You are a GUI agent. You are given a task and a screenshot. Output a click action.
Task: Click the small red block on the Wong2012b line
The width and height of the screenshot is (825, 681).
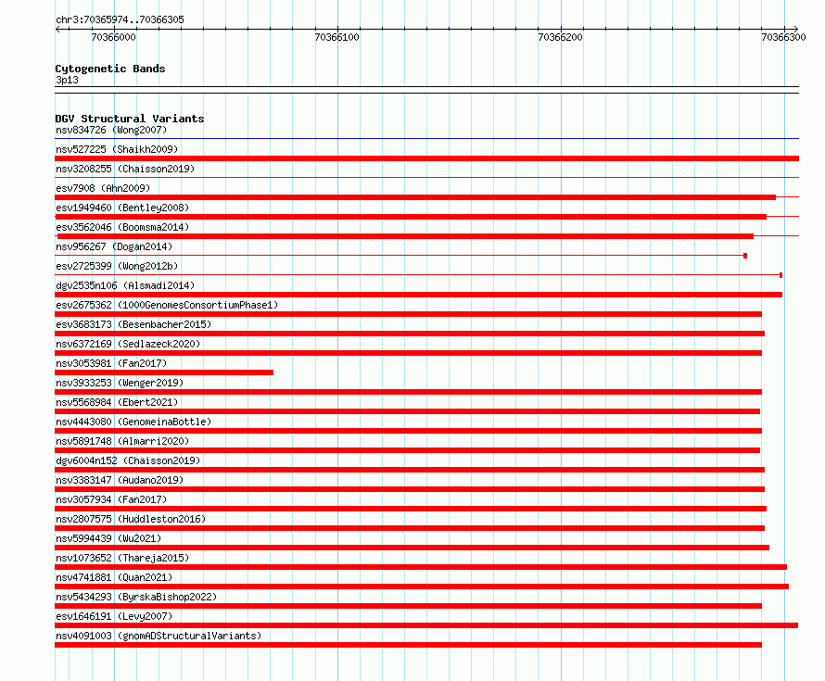[781, 275]
